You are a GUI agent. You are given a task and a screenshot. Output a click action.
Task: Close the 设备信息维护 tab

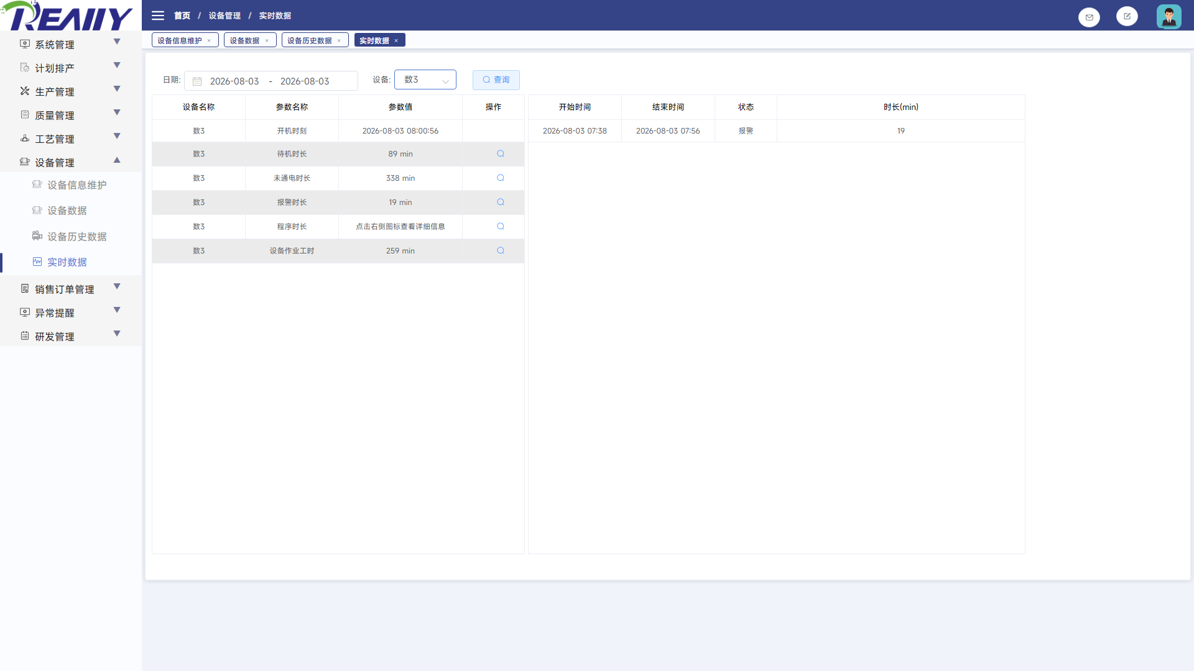click(209, 40)
